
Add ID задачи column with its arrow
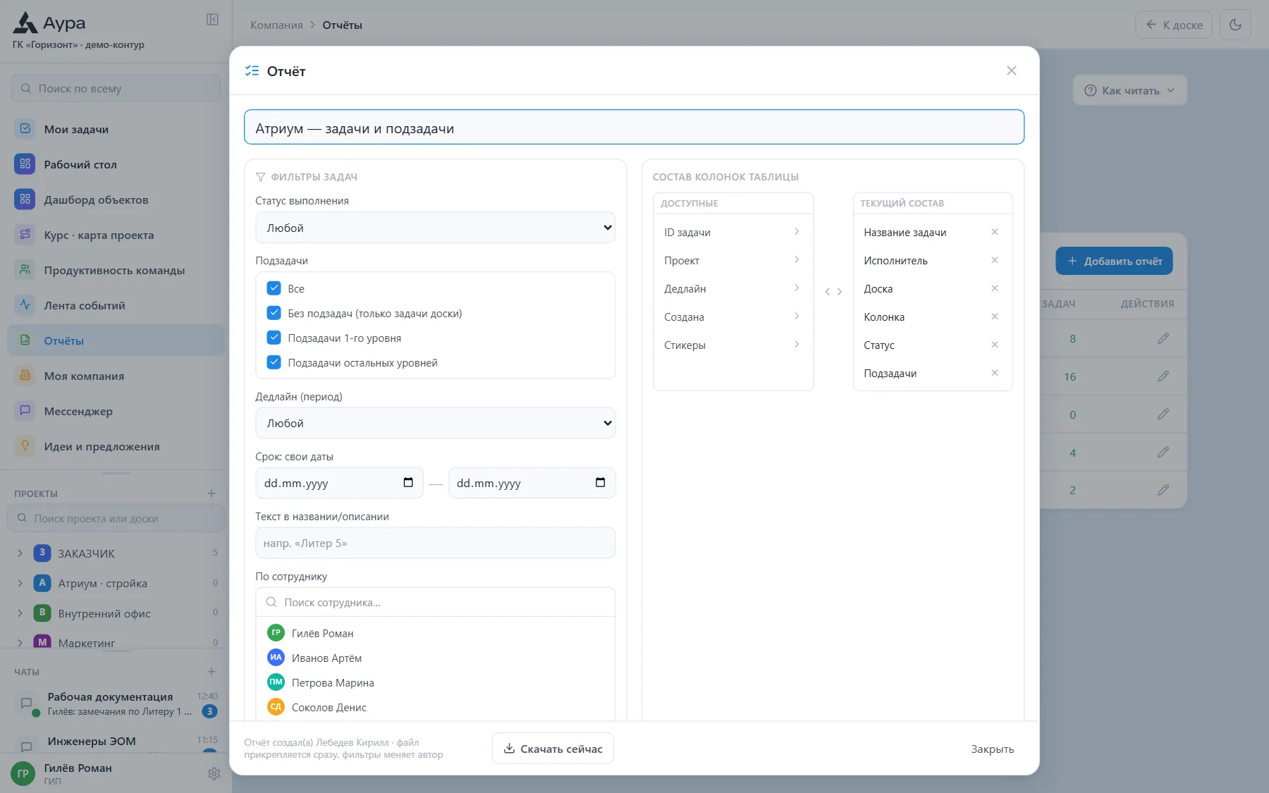797,232
